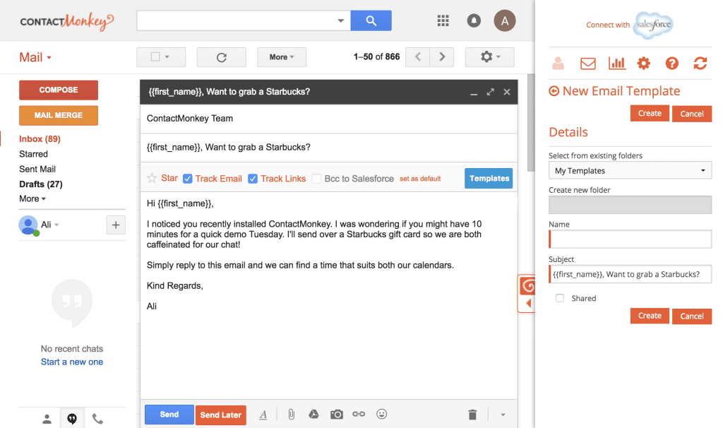Uncheck the Track Links checkbox
Screen dimensions: 723x428
pyautogui.click(x=253, y=179)
